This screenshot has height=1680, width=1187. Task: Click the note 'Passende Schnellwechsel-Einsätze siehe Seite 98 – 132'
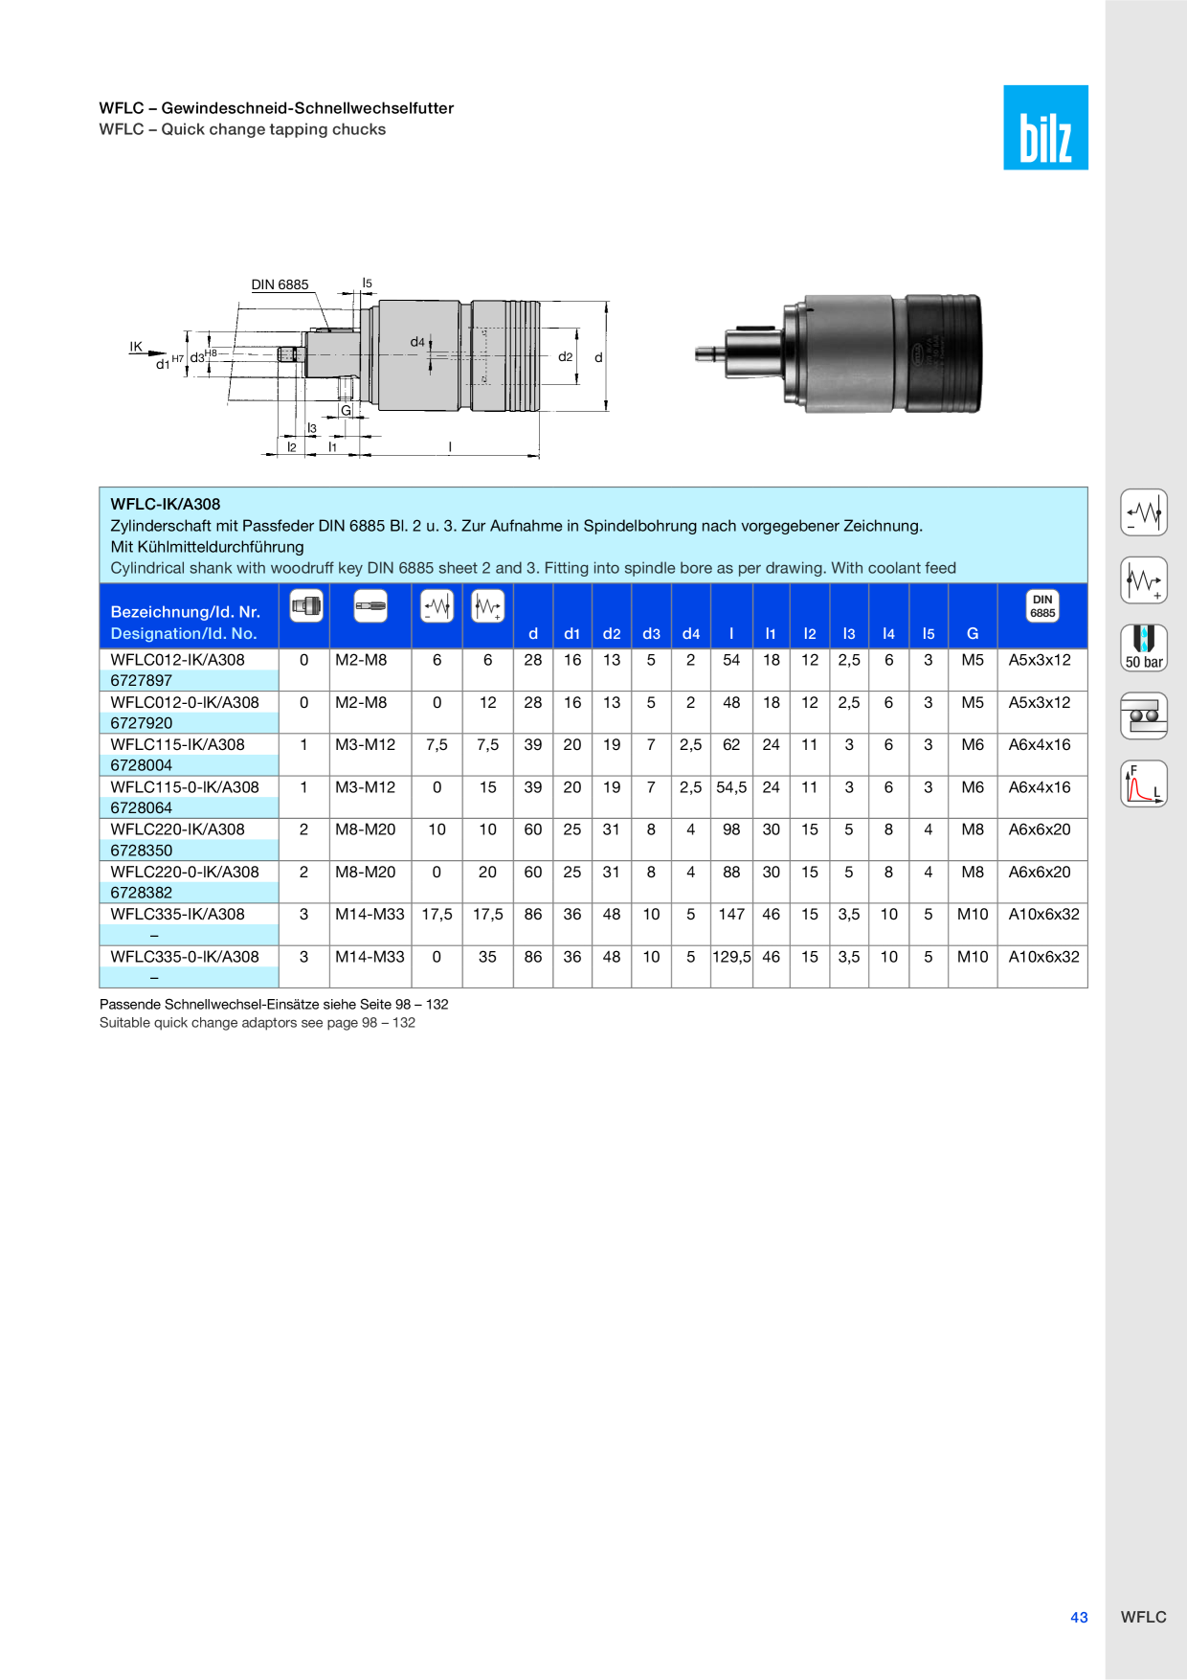pyautogui.click(x=274, y=1004)
